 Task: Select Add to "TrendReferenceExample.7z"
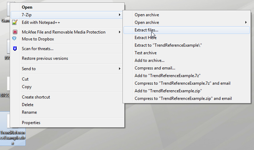[168, 76]
